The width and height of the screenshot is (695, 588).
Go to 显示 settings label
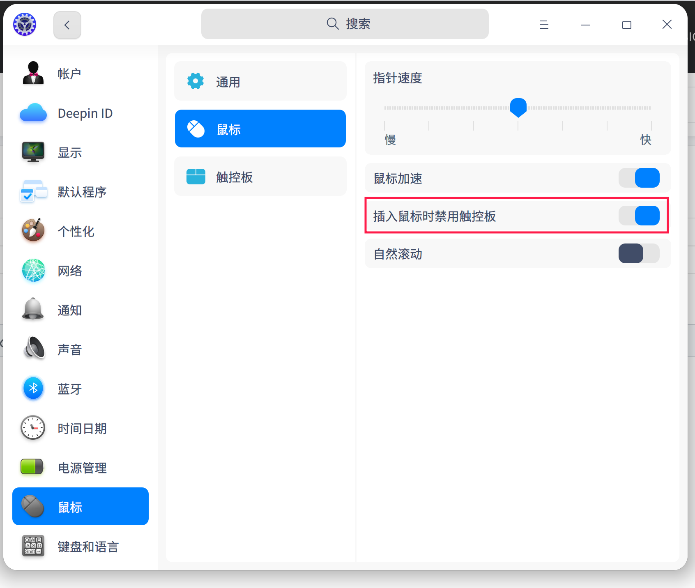(x=70, y=153)
